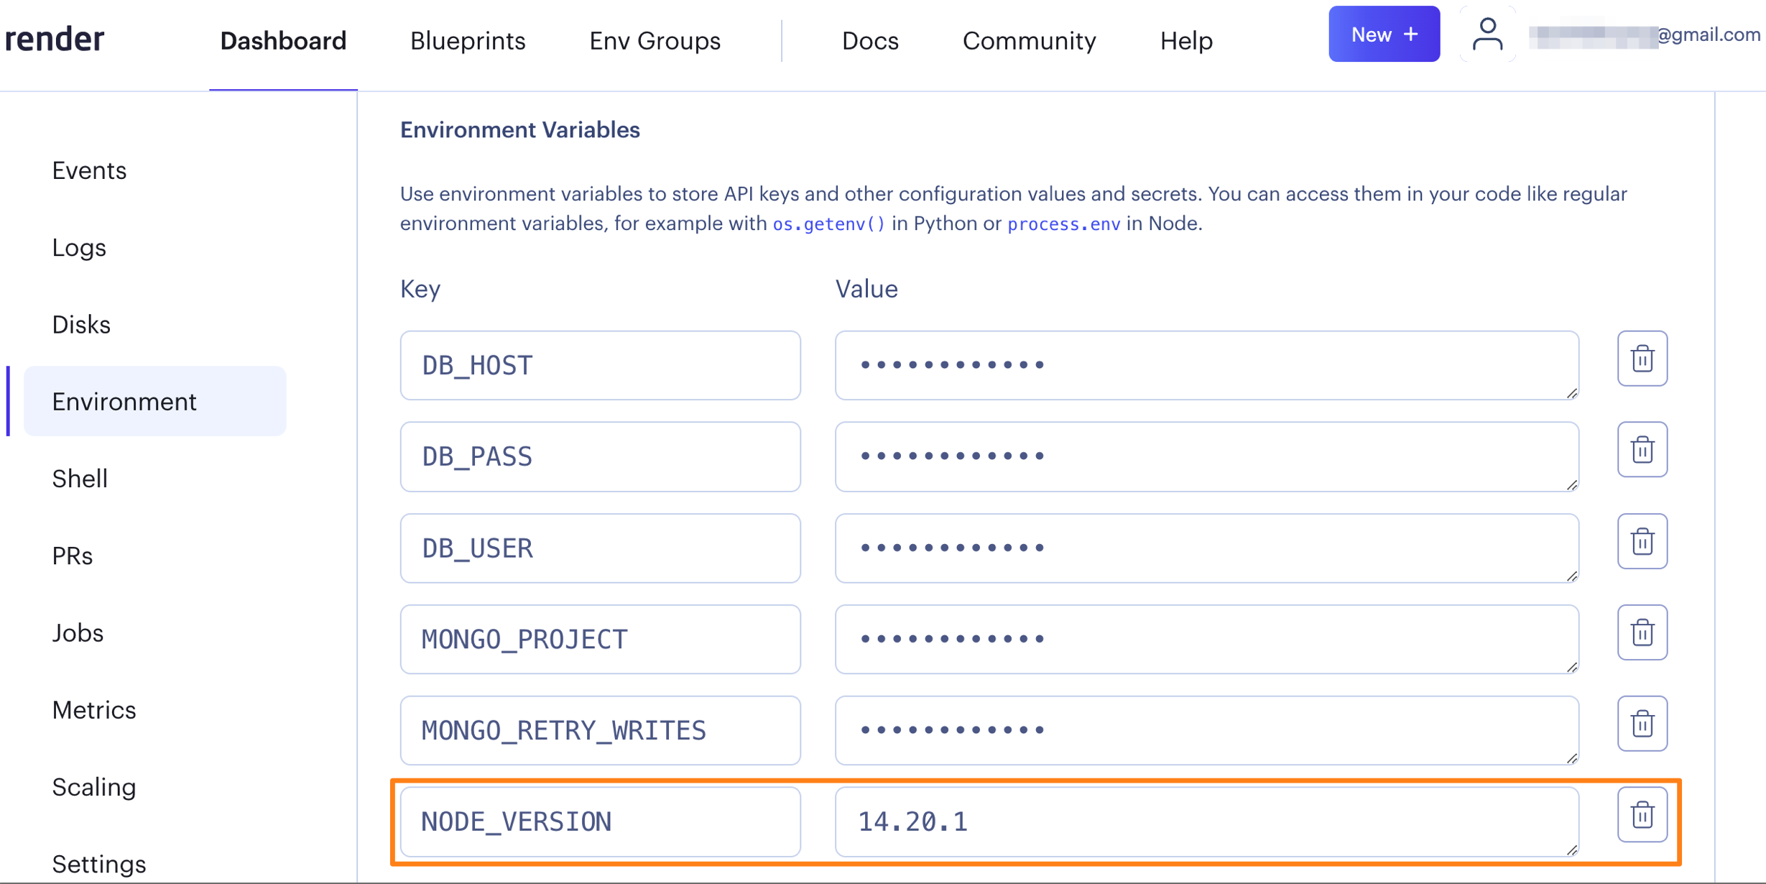Click the DB_HOST key input field
Viewport: 1766px width, 884px height.
click(x=600, y=365)
